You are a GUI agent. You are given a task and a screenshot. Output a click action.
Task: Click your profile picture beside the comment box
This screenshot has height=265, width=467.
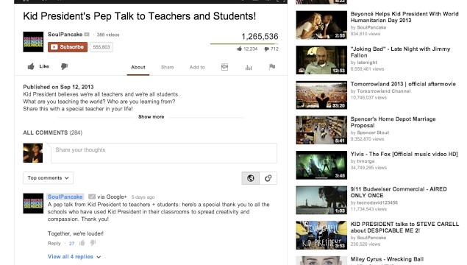33,153
